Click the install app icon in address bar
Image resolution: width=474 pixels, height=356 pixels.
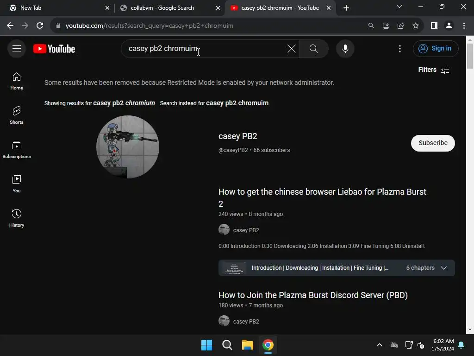[x=386, y=26]
